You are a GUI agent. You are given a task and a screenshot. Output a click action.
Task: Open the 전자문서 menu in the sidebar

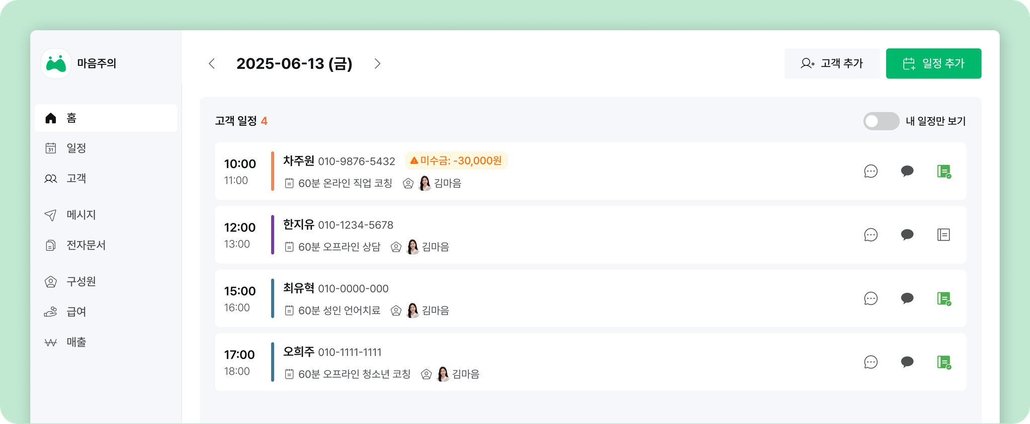pyautogui.click(x=85, y=245)
